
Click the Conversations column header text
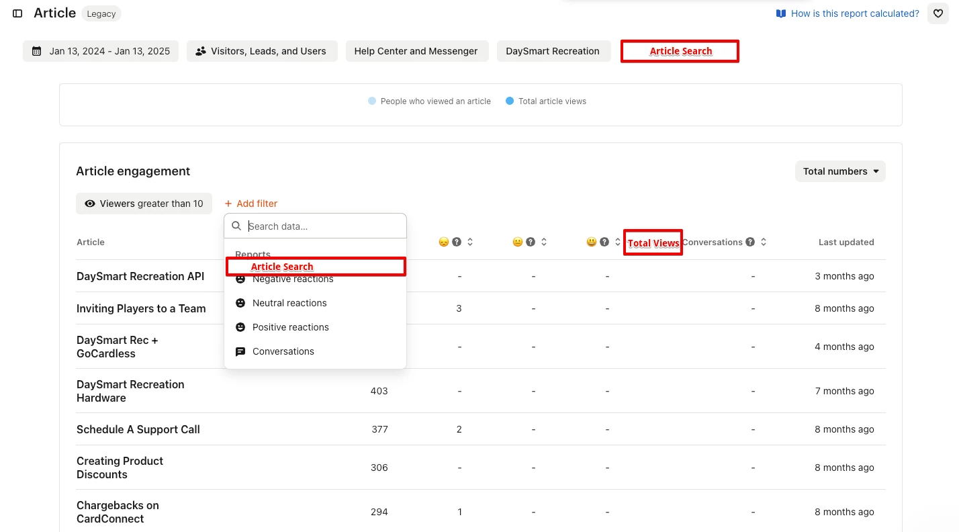(713, 242)
